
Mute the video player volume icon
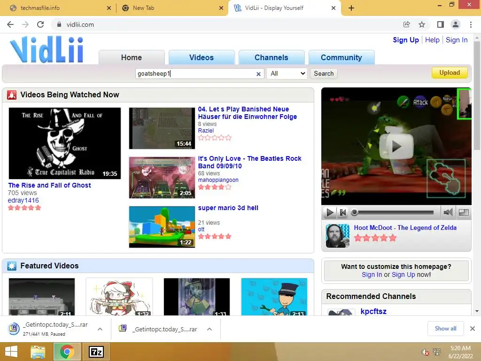tap(448, 212)
